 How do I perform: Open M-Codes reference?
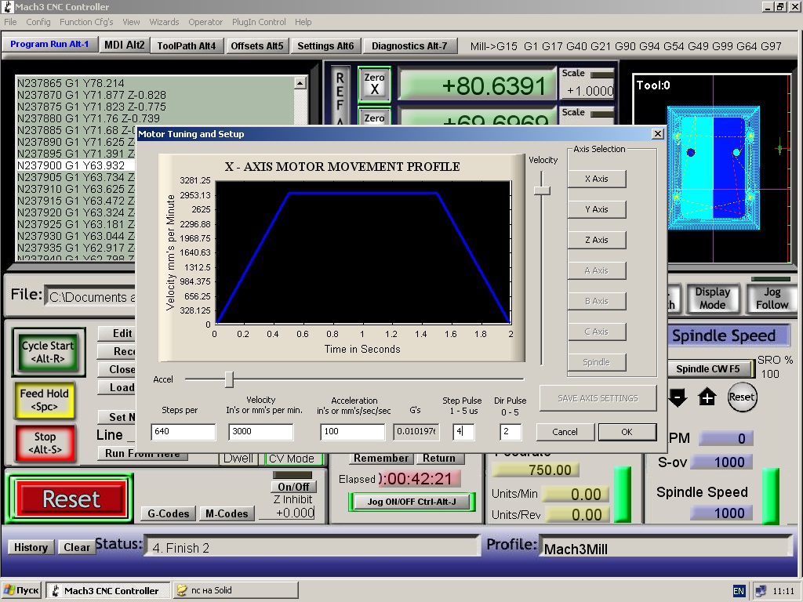point(227,513)
